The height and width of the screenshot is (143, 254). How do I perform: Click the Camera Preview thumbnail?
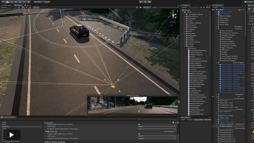[x=133, y=105]
